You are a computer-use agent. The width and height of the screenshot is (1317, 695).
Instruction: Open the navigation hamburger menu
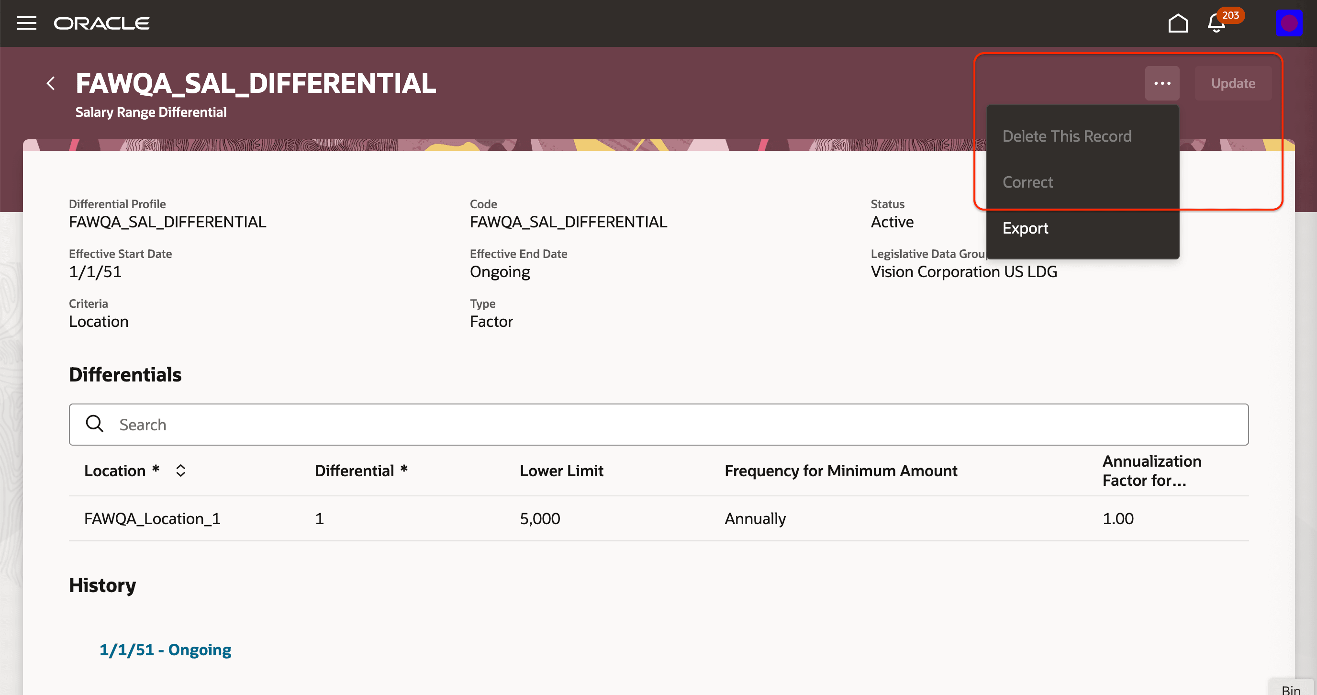pyautogui.click(x=26, y=23)
